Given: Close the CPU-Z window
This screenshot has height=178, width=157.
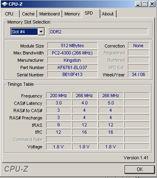Looking at the screenshot, I should tap(152, 4).
